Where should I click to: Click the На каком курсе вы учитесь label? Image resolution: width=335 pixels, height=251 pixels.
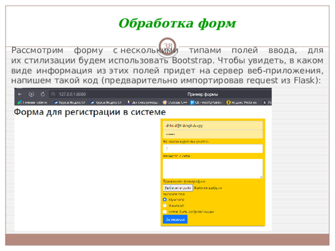coord(186,142)
